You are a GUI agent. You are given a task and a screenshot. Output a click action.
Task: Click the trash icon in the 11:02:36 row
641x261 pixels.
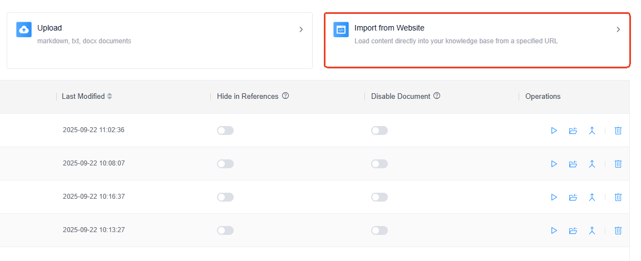tap(618, 130)
